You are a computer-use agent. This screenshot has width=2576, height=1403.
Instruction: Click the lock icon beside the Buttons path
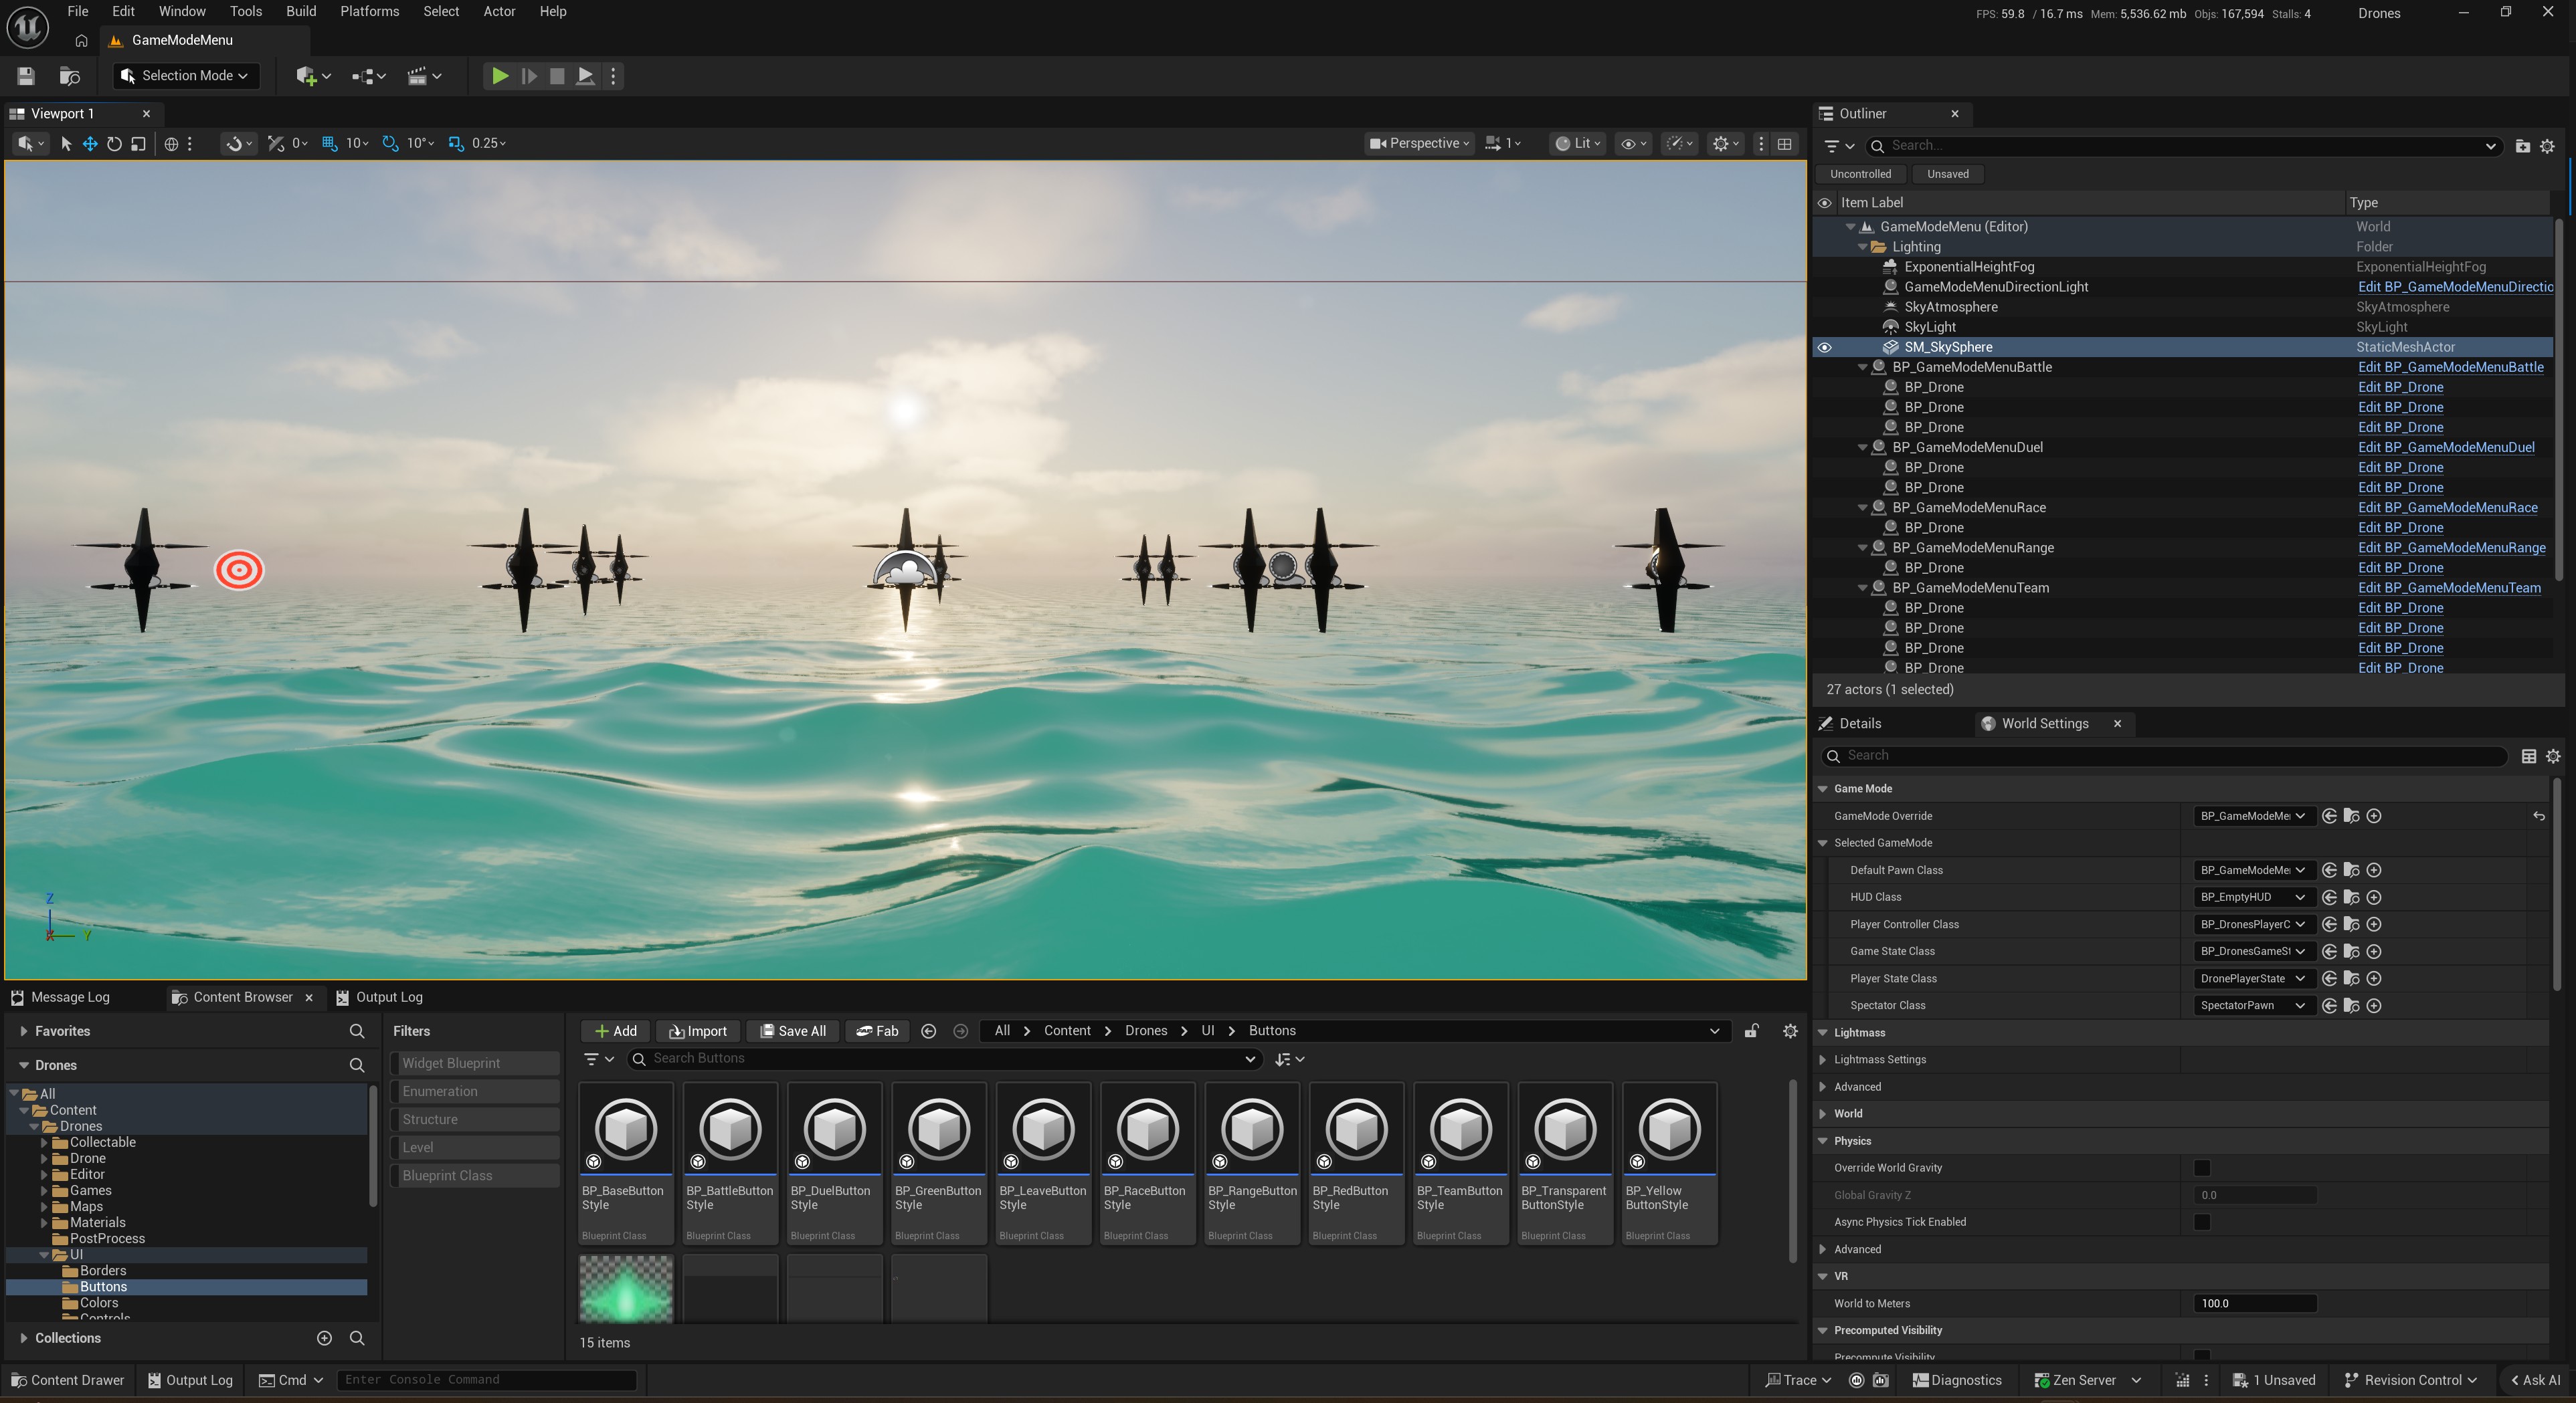(x=1752, y=1031)
